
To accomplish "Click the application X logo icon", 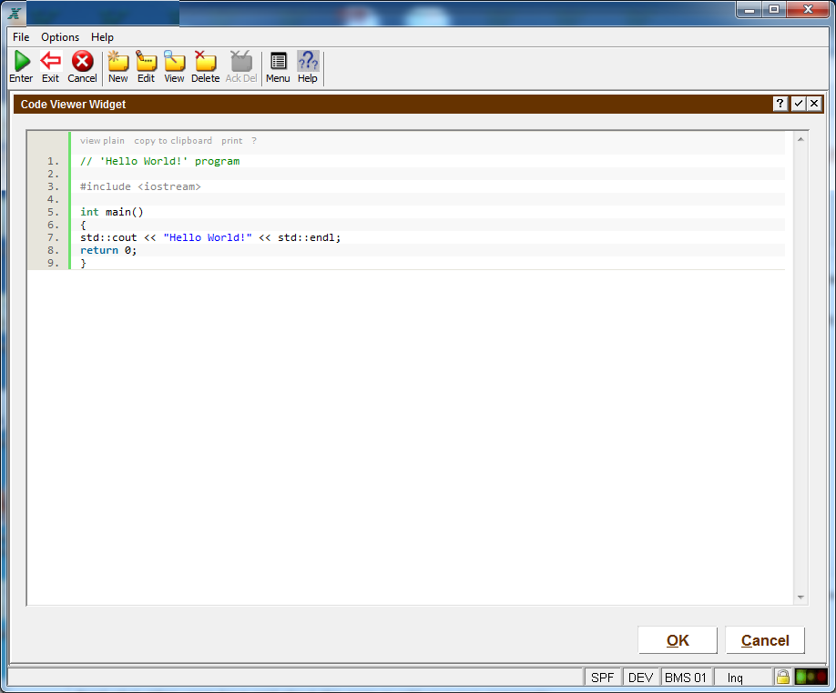I will (15, 14).
